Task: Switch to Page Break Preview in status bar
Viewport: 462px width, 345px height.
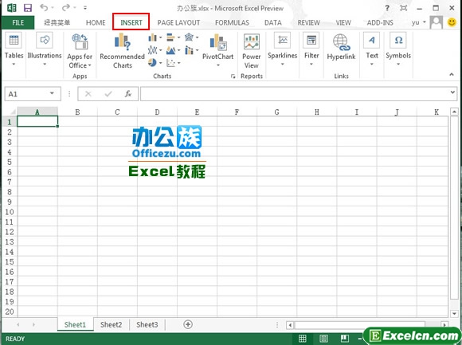Action: 345,339
